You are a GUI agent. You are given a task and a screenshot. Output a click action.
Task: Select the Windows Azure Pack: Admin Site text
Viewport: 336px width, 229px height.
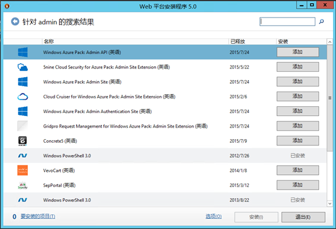tap(82, 82)
